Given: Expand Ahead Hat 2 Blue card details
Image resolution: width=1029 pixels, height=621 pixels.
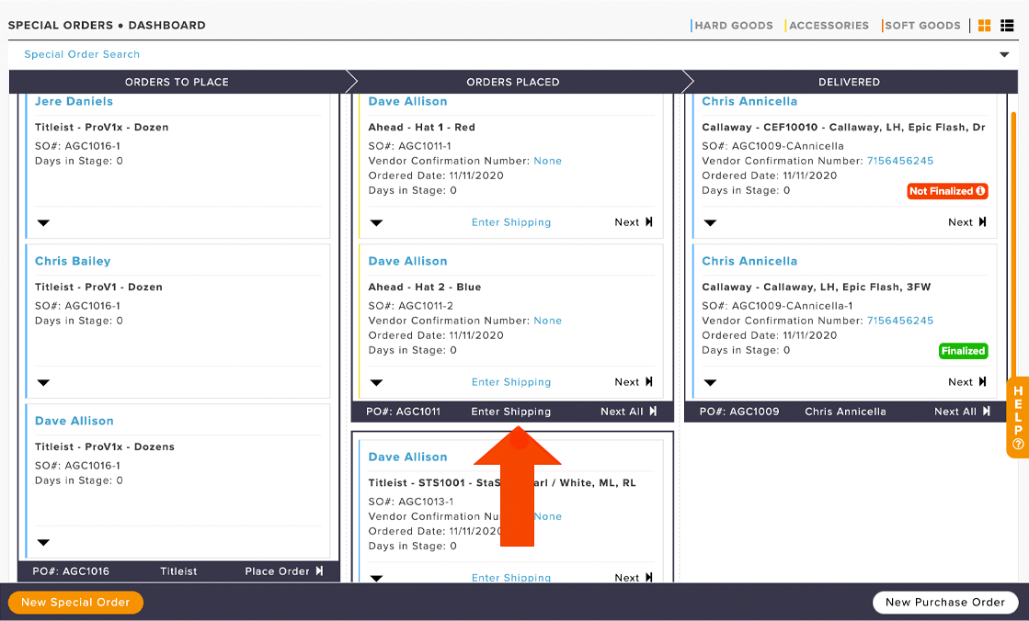Looking at the screenshot, I should [x=377, y=383].
